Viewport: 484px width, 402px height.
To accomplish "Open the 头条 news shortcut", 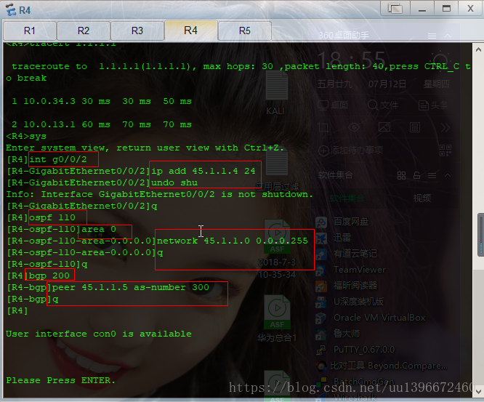I will (x=433, y=105).
